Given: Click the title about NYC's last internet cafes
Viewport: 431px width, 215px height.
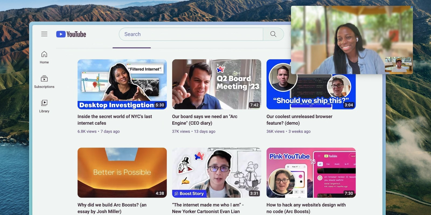Looking at the screenshot, I should point(115,120).
